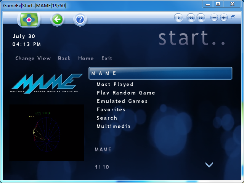Choose Play Random Game
244x183 pixels.
click(126, 93)
